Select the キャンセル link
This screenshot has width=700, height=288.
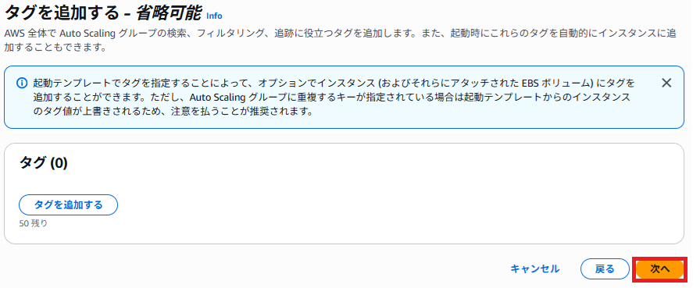(x=535, y=268)
